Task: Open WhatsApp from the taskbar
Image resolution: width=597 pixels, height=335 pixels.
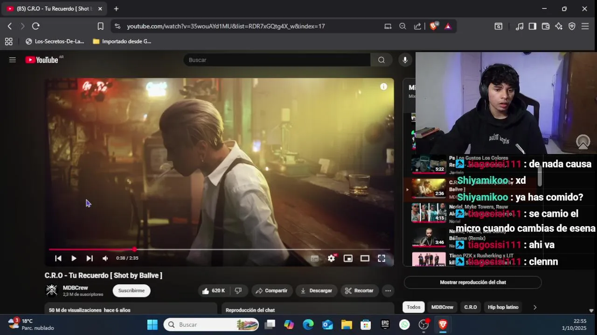Action: pos(404,324)
